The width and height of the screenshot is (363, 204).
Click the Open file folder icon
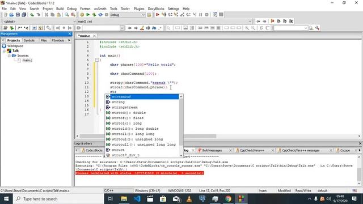11,15
